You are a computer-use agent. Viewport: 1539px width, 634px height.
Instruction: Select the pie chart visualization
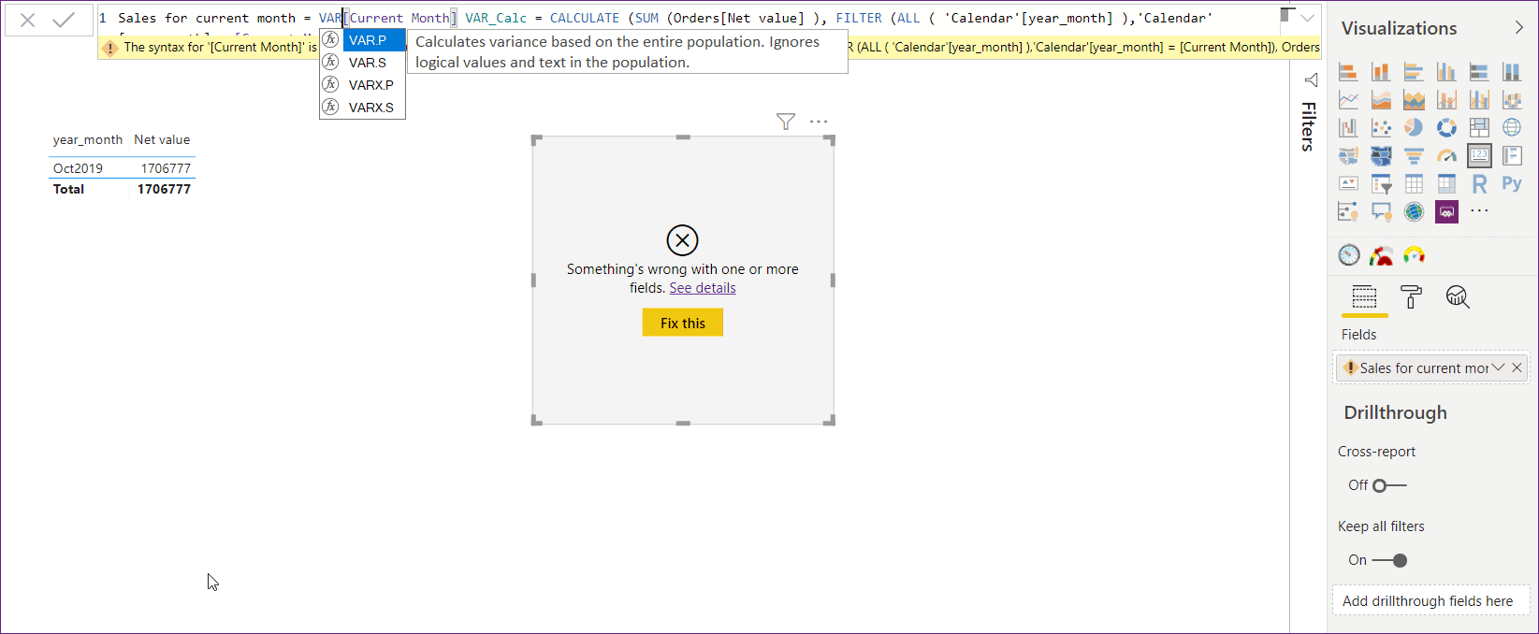1414,128
